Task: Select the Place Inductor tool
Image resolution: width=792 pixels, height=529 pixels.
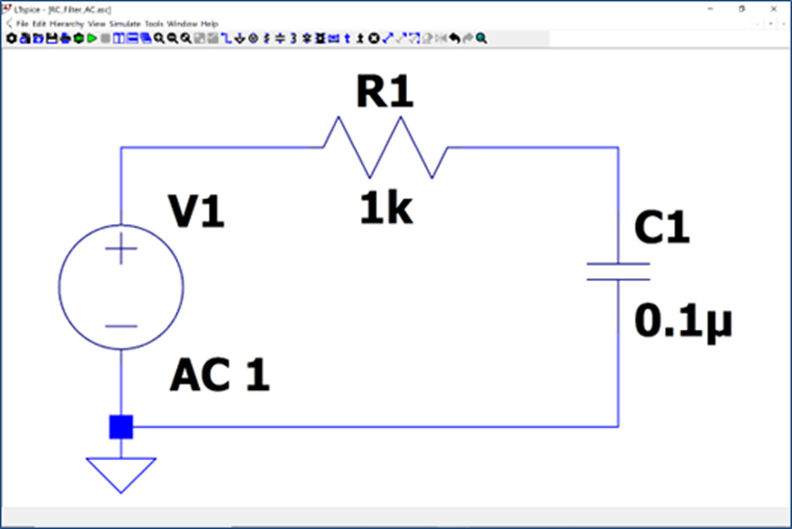Action: (x=293, y=38)
